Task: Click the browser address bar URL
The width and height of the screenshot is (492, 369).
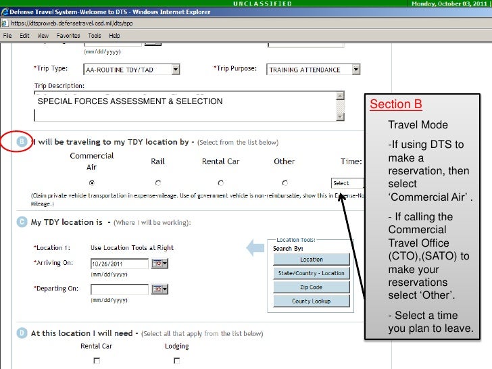Action: pyautogui.click(x=72, y=23)
